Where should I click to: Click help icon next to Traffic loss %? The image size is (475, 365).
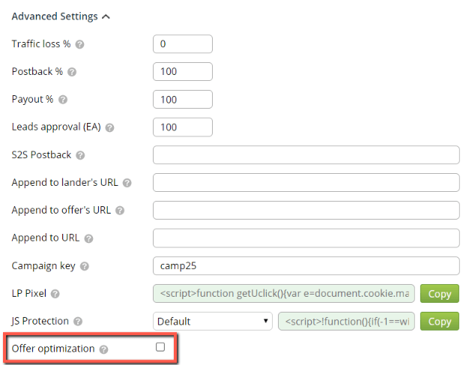pos(80,44)
